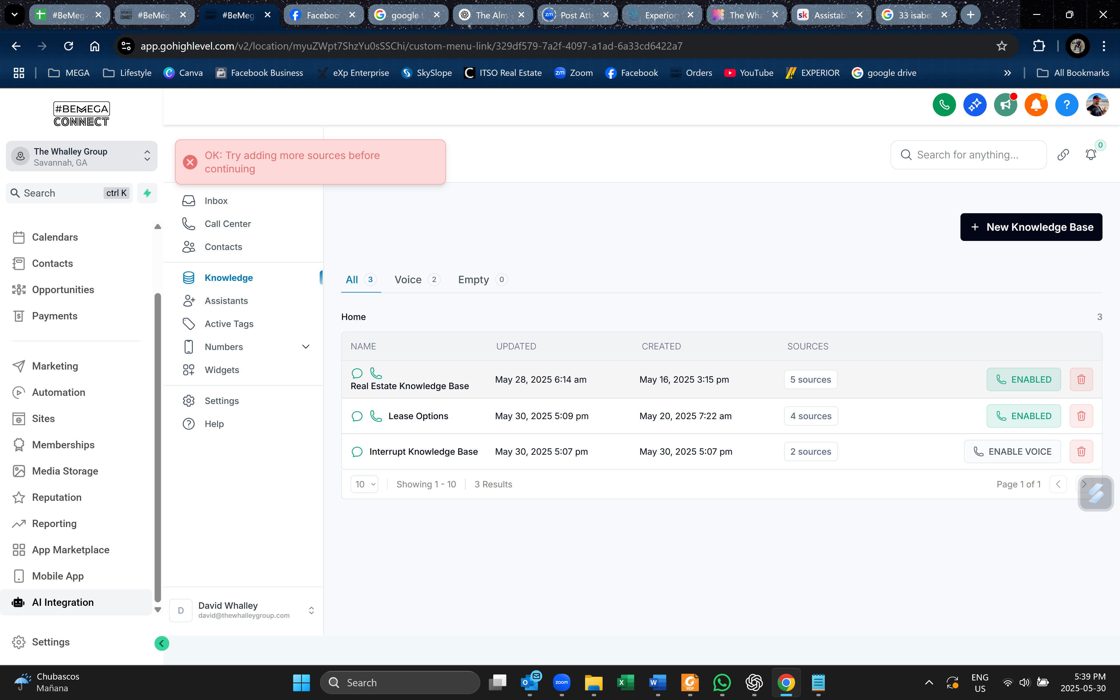Click the Chrome icon in the taskbar
Image resolution: width=1120 pixels, height=700 pixels.
click(786, 682)
